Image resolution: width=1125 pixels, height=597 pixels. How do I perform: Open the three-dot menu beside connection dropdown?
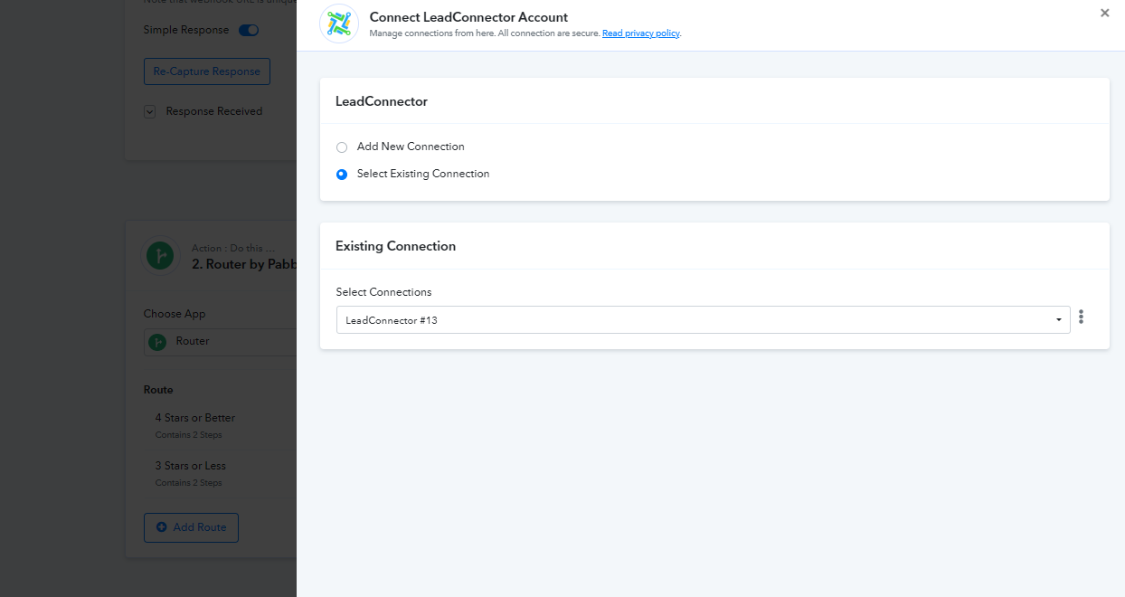coord(1081,317)
